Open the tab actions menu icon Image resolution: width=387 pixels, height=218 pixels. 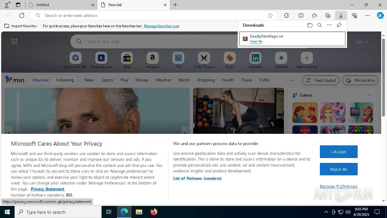tap(18, 5)
